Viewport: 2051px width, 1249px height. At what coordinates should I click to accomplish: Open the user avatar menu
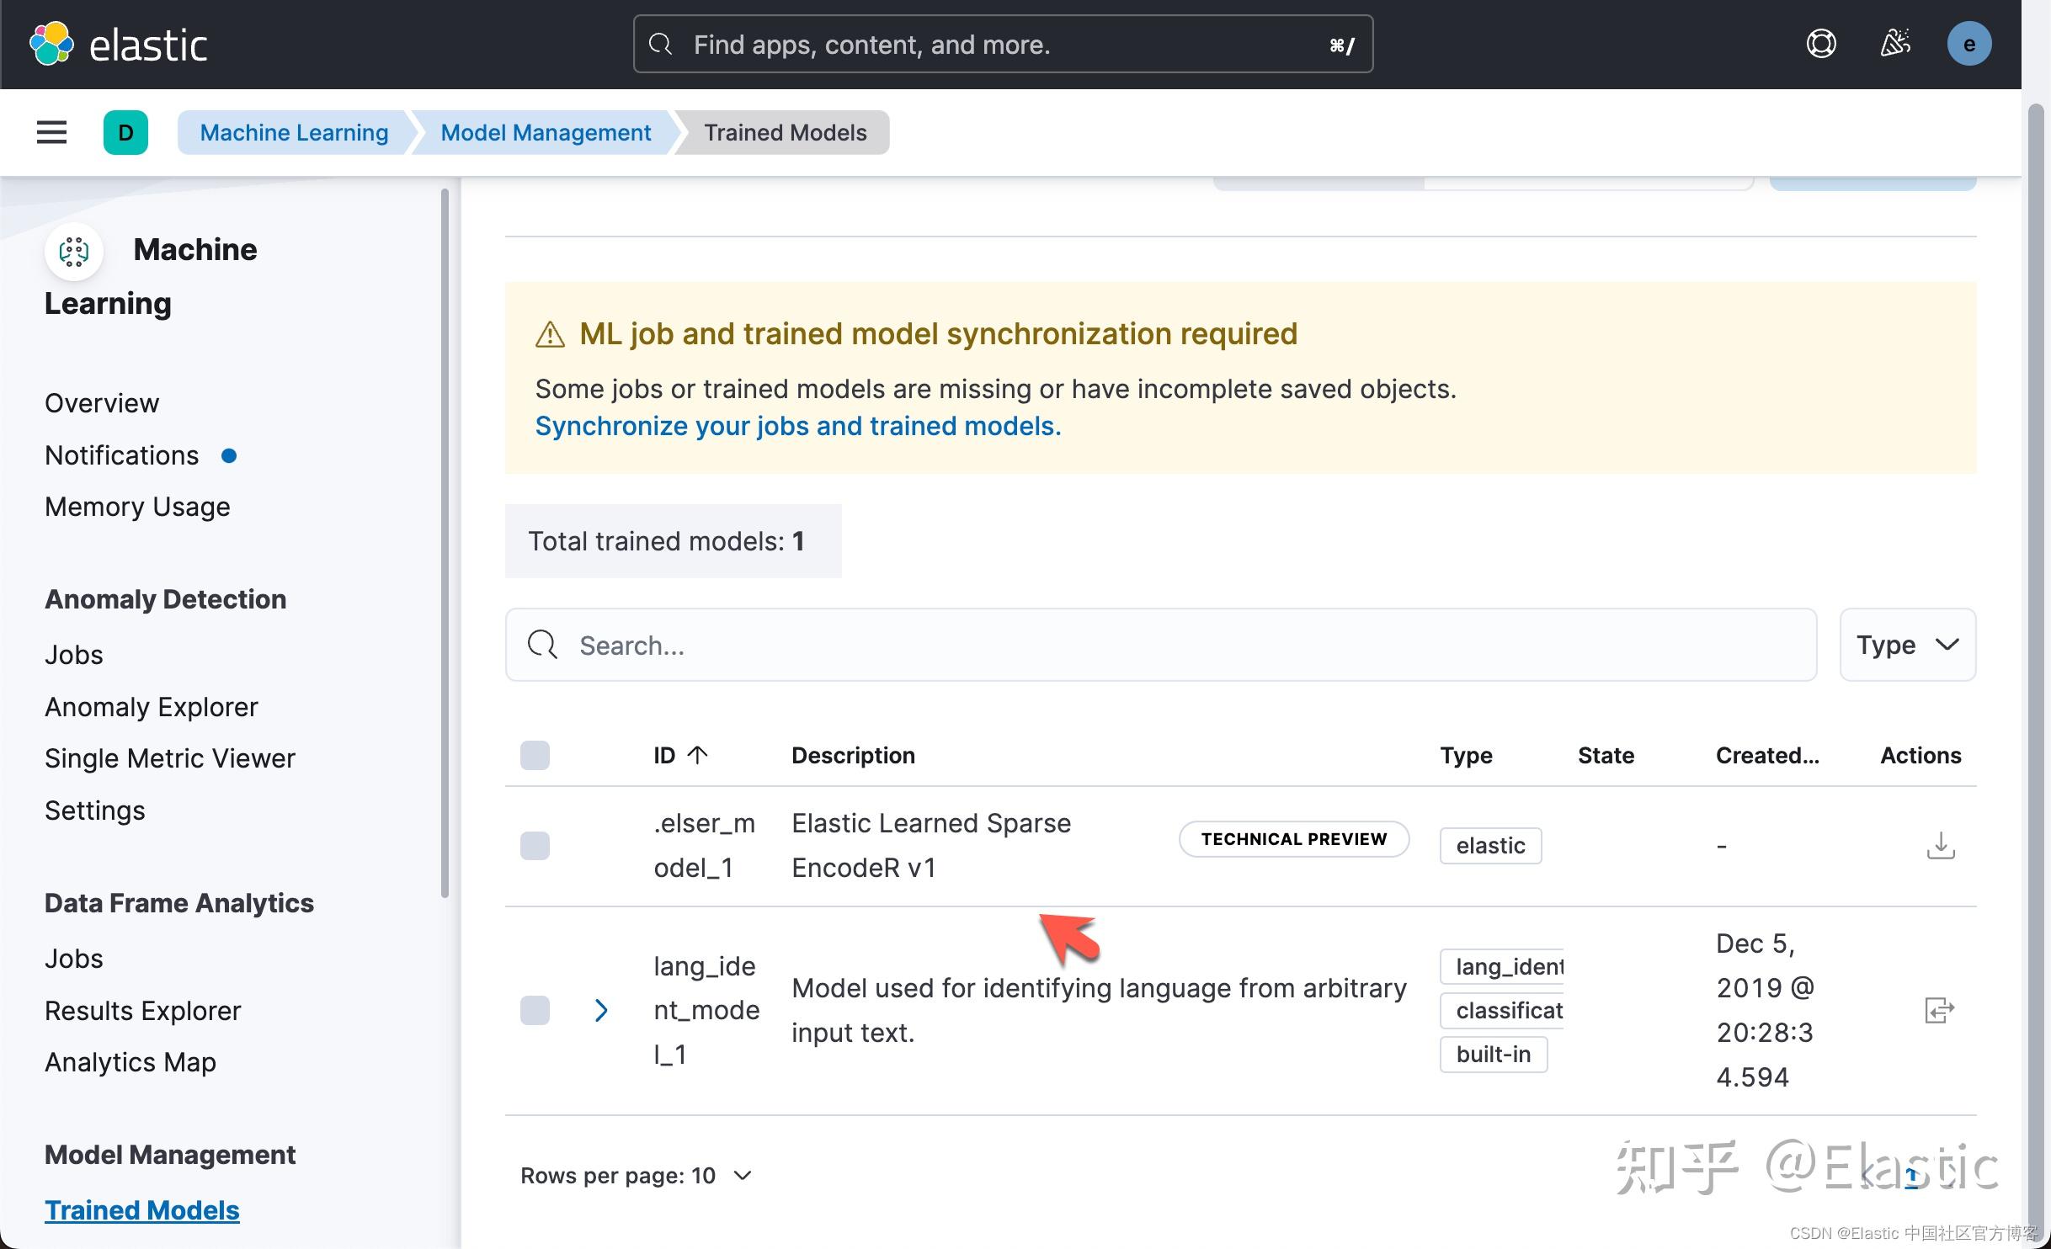tap(1968, 43)
